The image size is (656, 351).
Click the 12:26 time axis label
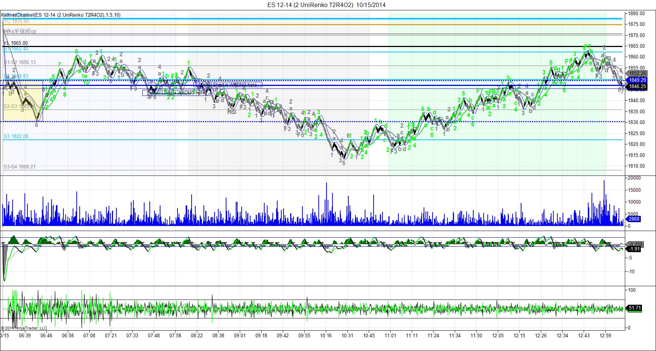click(541, 336)
